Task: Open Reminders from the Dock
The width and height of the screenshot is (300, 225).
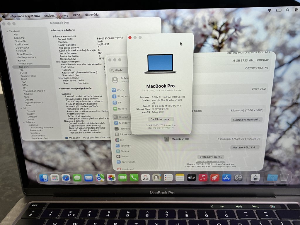Action: (168, 178)
